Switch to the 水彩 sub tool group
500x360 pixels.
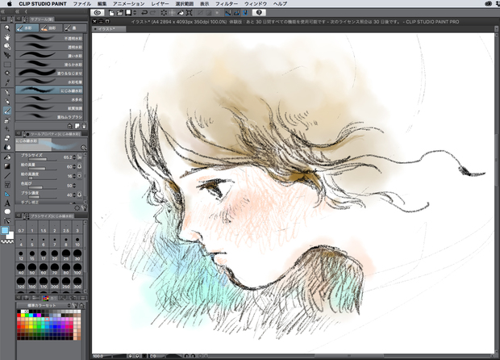click(x=27, y=27)
